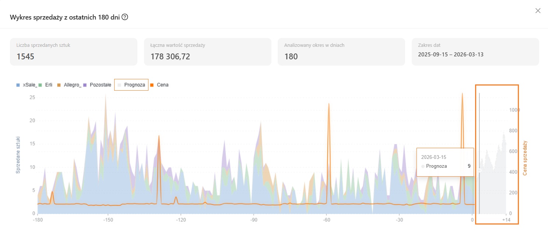Click the blue xSale_ legend swatch
This screenshot has width=548, height=240.
[x=18, y=85]
